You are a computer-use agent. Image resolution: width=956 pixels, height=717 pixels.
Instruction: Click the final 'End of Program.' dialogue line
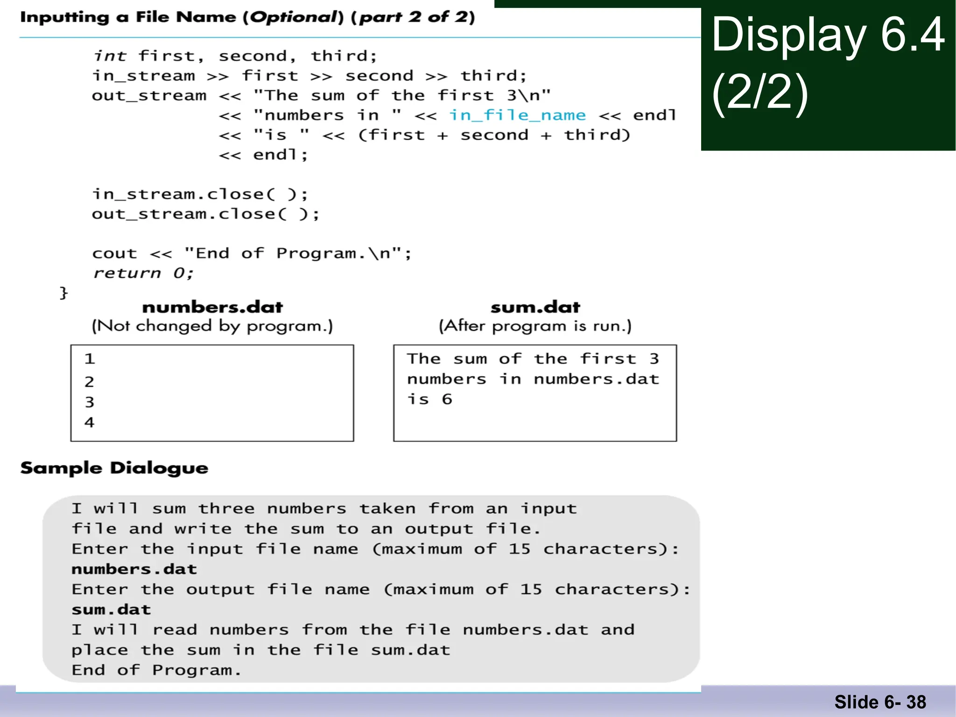pyautogui.click(x=156, y=670)
